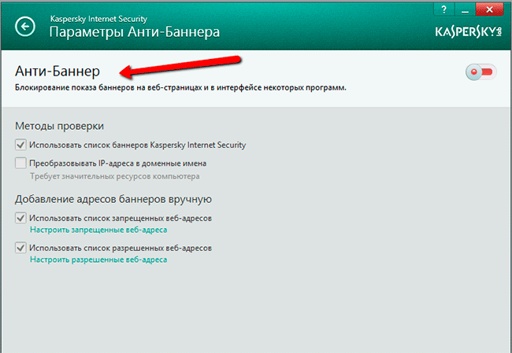Turn on the Anti-Banner switch
The height and width of the screenshot is (353, 512).
pyautogui.click(x=481, y=72)
